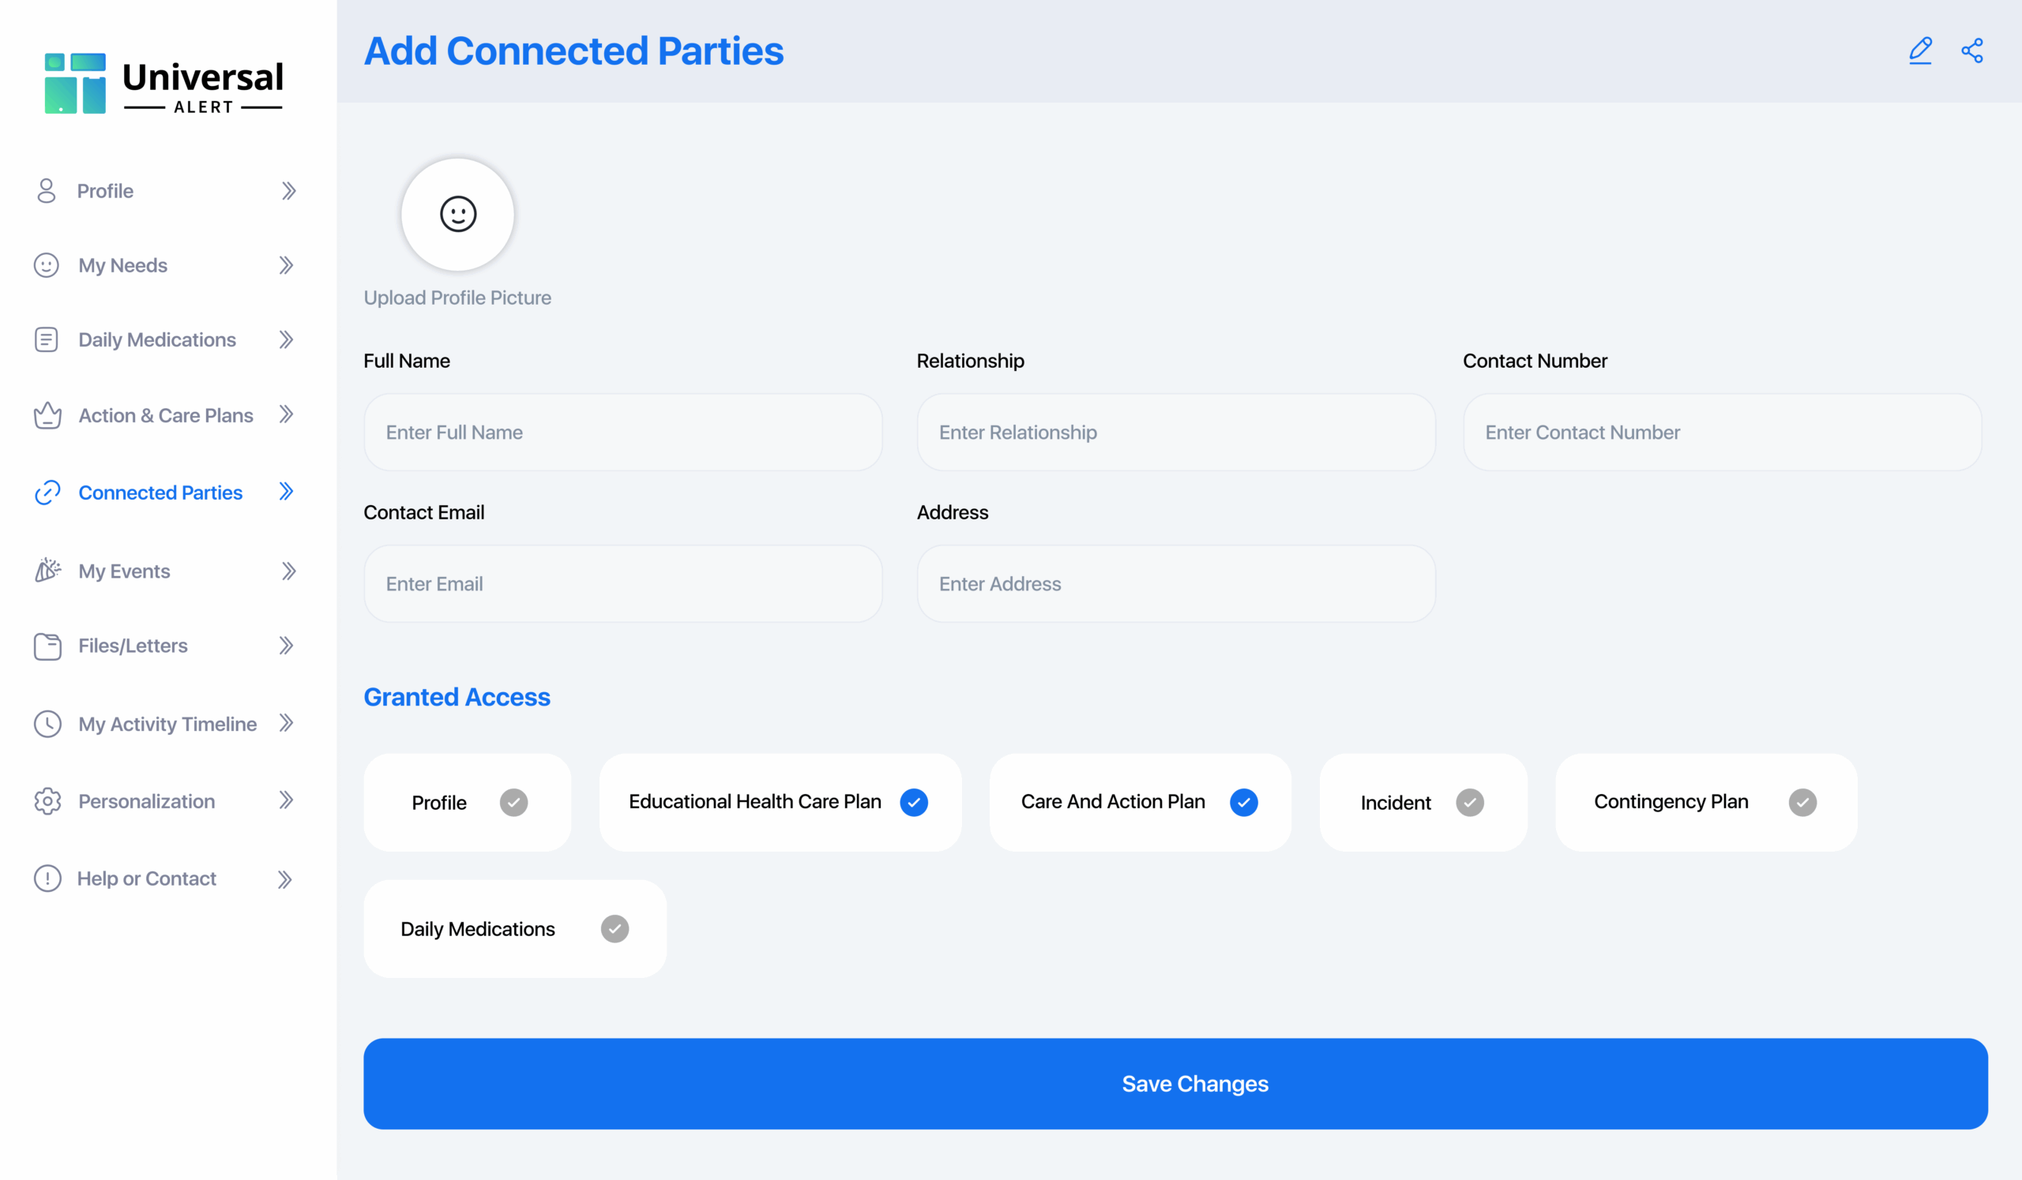Click the Enter Full Name input field

(x=622, y=432)
